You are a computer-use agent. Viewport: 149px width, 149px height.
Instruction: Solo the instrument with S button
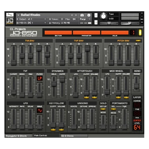pyautogui.click(x=96, y=15)
